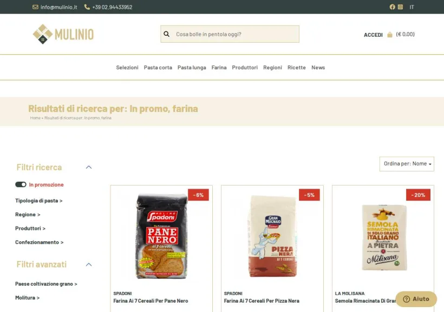Open the Pasta lunga menu

pos(192,68)
